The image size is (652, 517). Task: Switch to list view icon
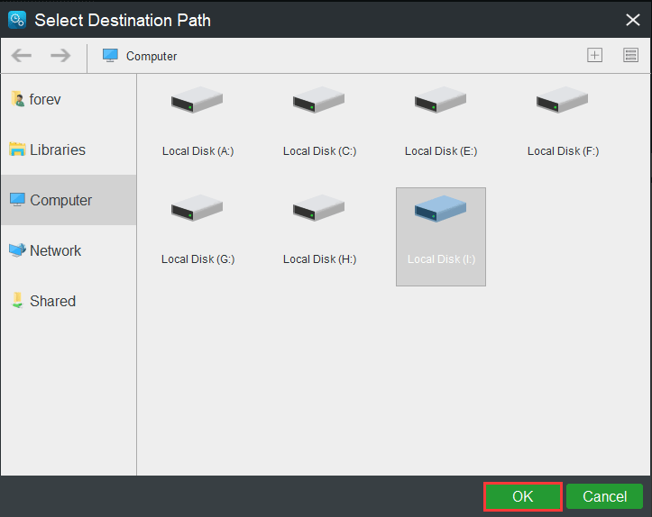(630, 55)
